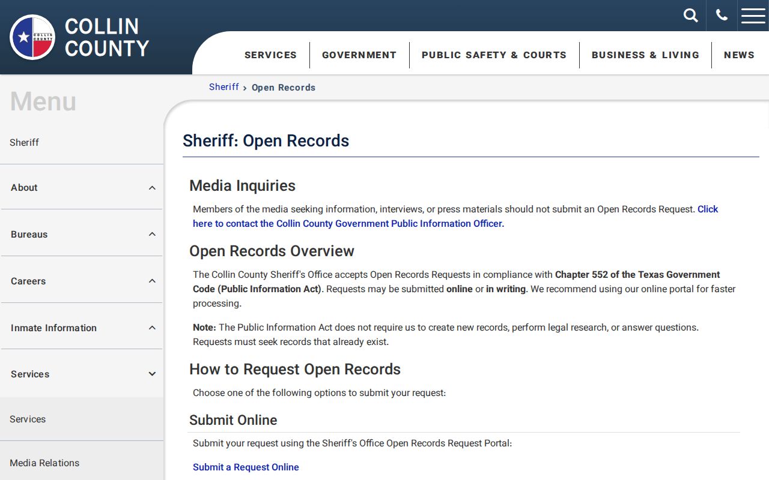Open Public Safety & Courts menu

(494, 55)
